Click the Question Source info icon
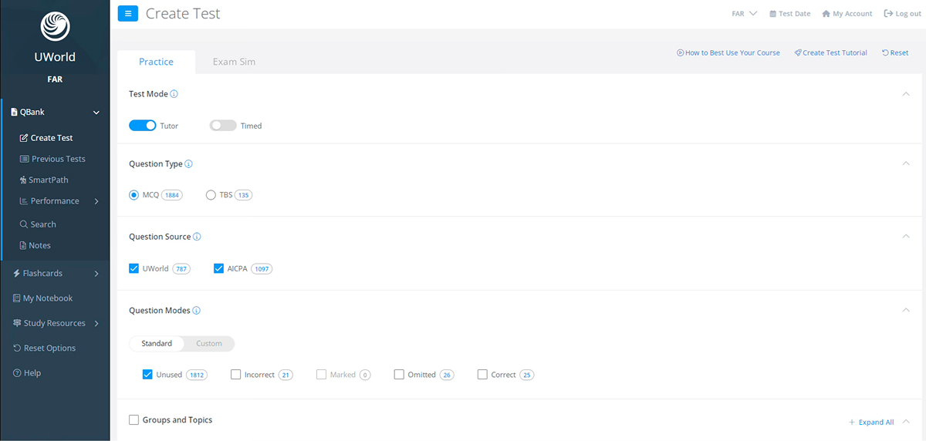 click(x=197, y=237)
